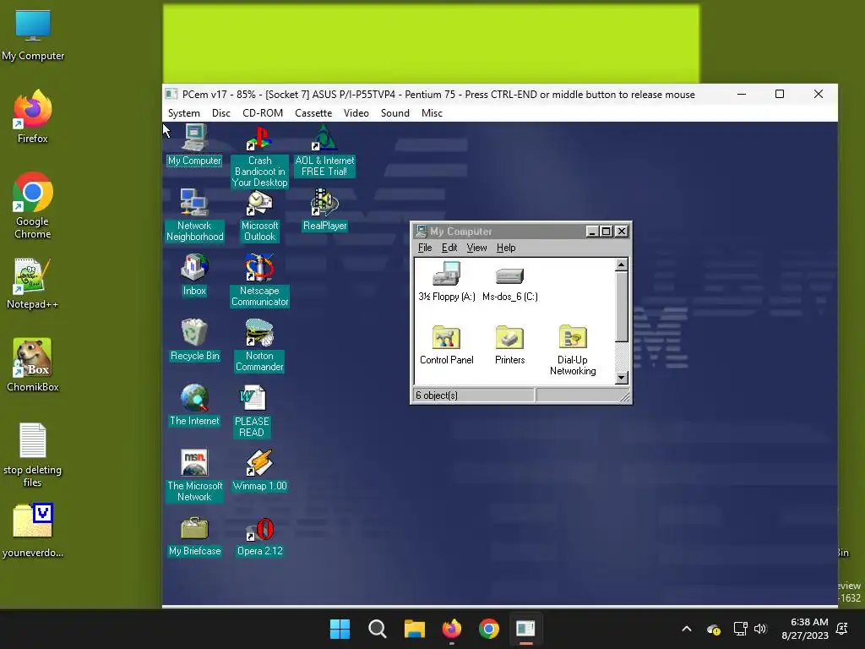
Task: Click scroll down arrow in My Computer window
Action: point(621,378)
